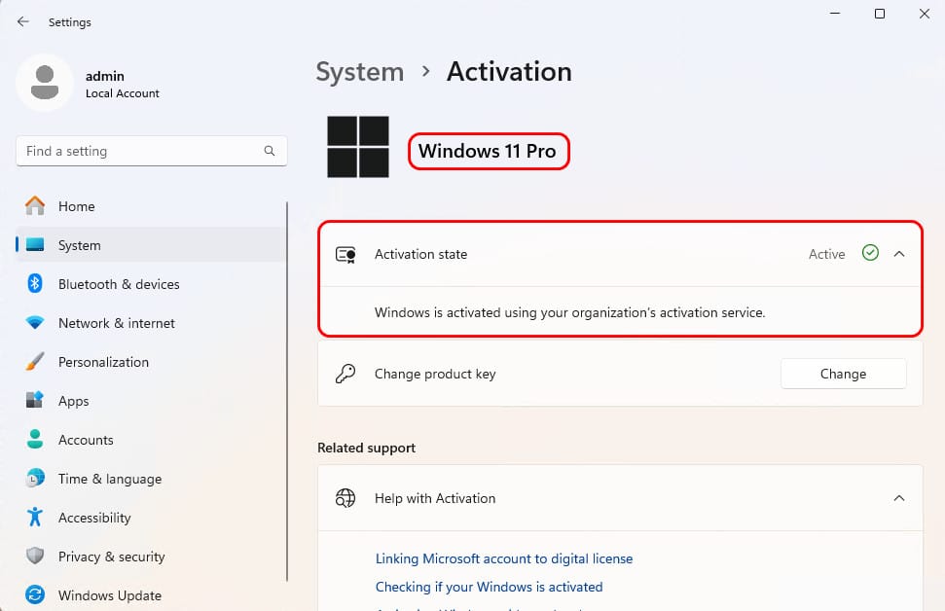This screenshot has width=945, height=611.
Task: Open Checking if your Windows is activated
Action: 489,587
